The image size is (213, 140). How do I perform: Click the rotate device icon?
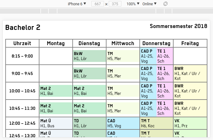[165, 4]
